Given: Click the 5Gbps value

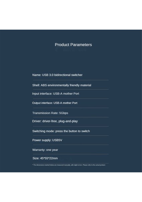Looking at the screenshot, I should coord(64,113).
